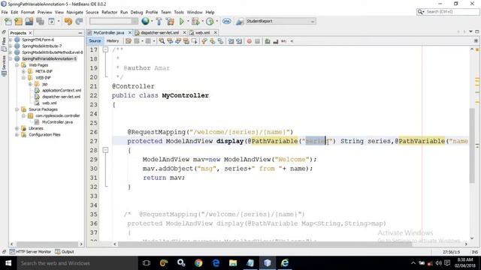Collapse the comment fold at line 17
Image resolution: width=481 pixels, height=270 pixels.
click(x=105, y=49)
